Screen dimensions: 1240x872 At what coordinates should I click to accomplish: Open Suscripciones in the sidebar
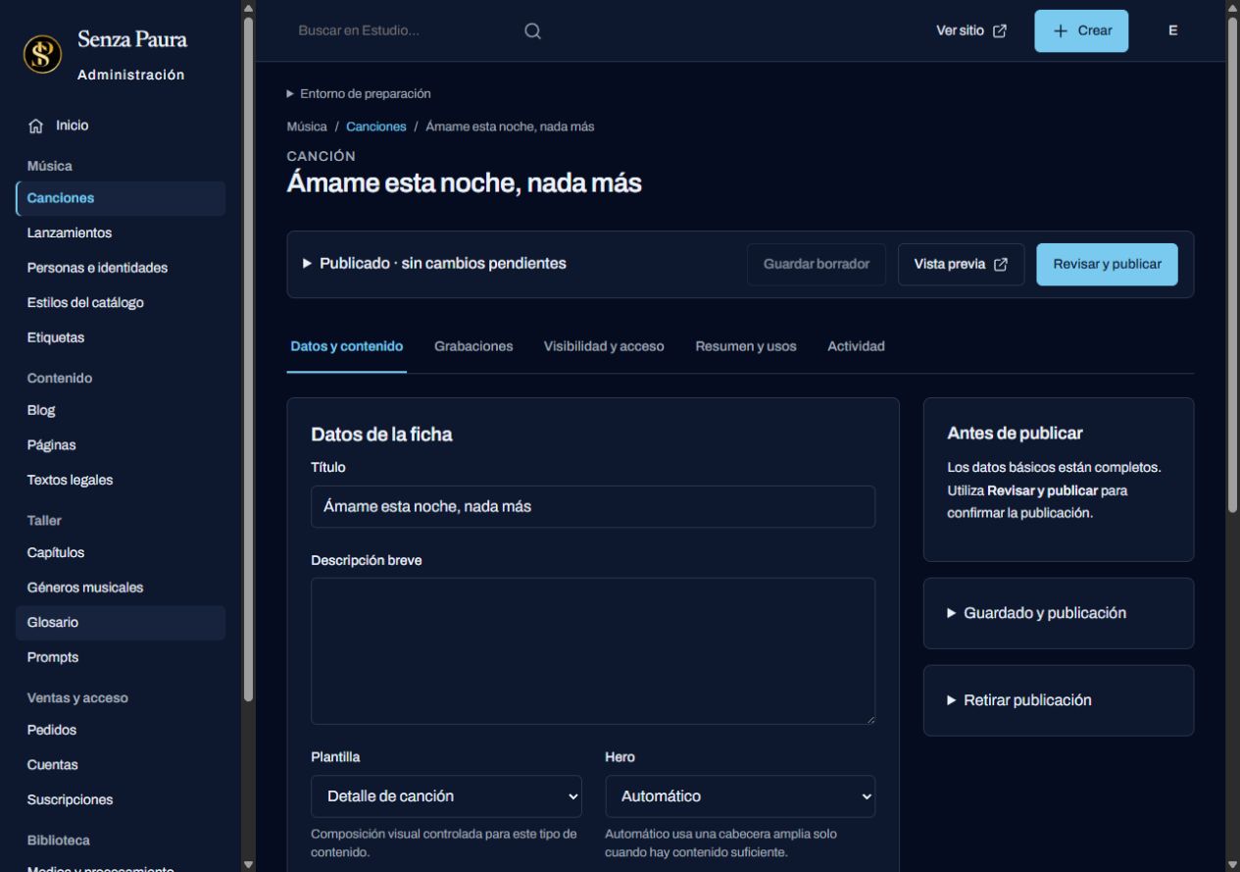(121, 799)
